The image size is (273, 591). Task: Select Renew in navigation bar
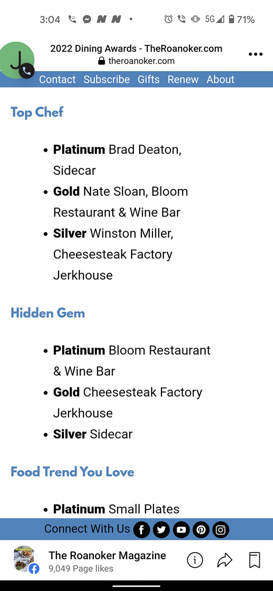pyautogui.click(x=183, y=79)
